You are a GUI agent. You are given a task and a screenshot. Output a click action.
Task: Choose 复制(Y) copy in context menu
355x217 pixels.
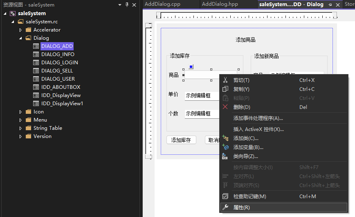point(284,89)
